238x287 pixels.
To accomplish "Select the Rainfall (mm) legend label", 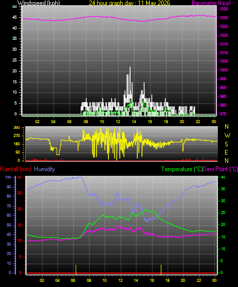I will [x=15, y=169].
